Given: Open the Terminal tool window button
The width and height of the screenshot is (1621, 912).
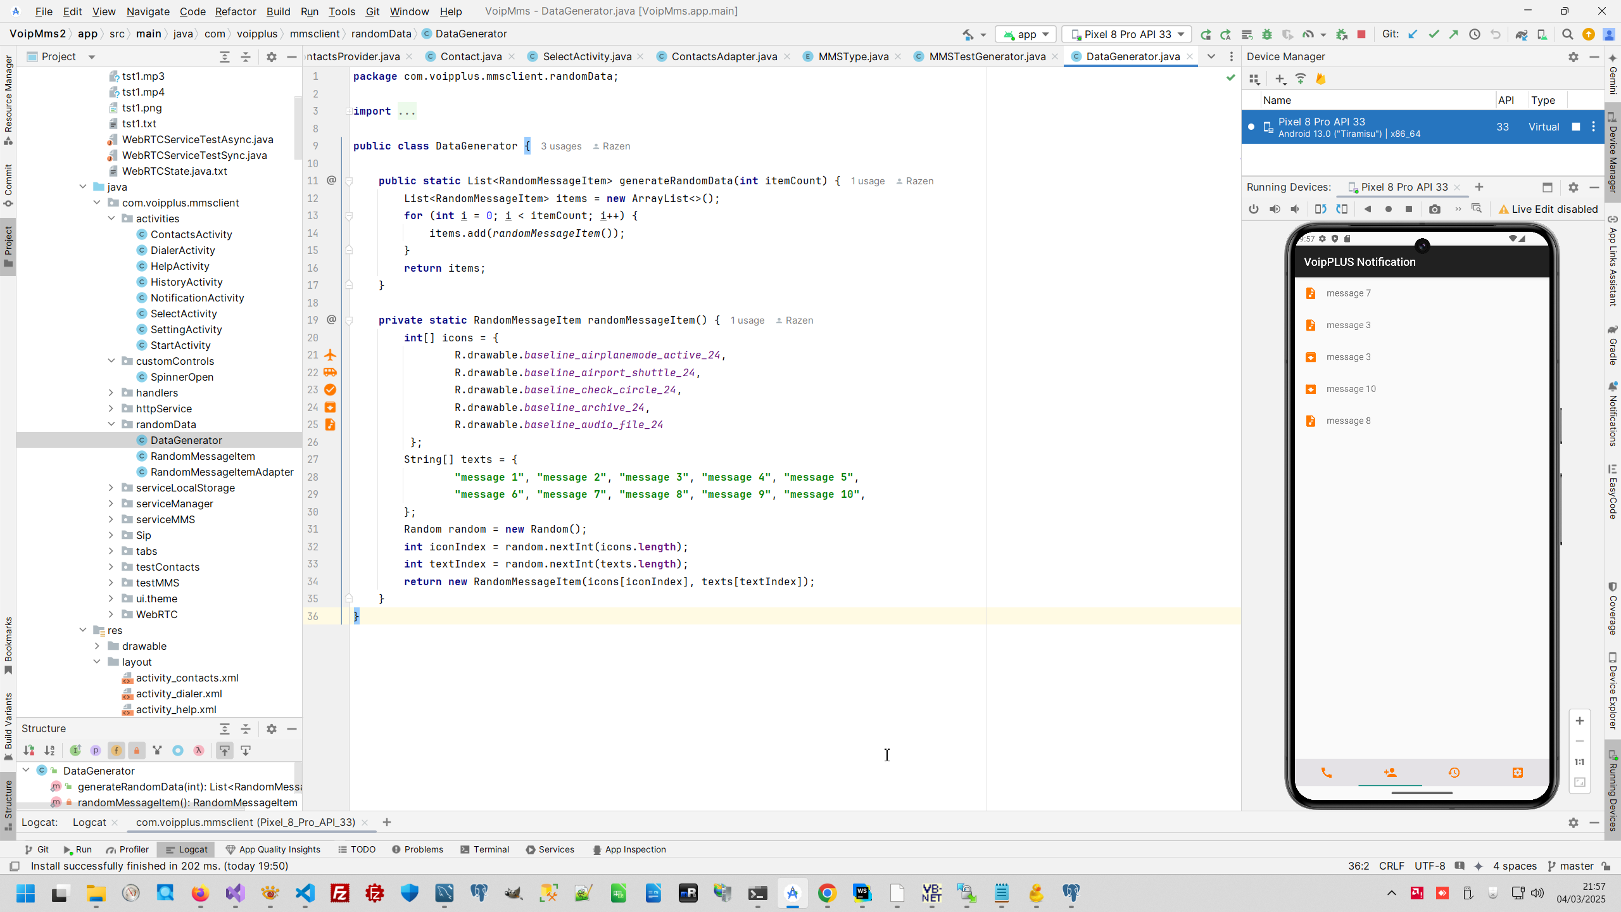Looking at the screenshot, I should (x=484, y=849).
